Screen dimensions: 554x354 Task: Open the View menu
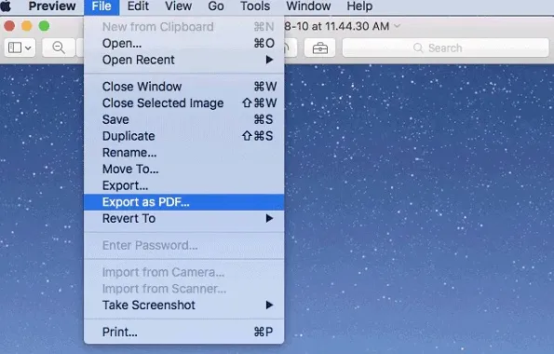[x=179, y=6]
